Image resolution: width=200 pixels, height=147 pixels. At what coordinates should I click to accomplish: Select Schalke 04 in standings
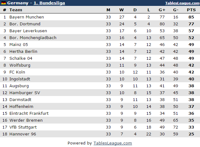[21, 58]
